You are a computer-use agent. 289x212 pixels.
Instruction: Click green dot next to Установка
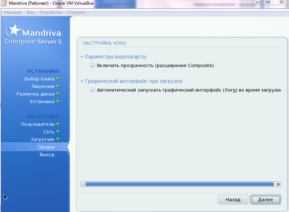coord(58,101)
